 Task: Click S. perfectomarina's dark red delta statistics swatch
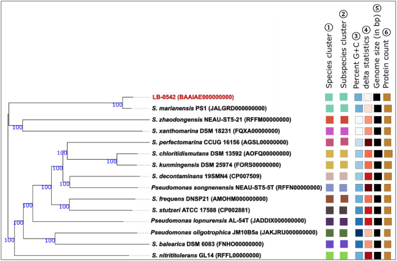368,142
